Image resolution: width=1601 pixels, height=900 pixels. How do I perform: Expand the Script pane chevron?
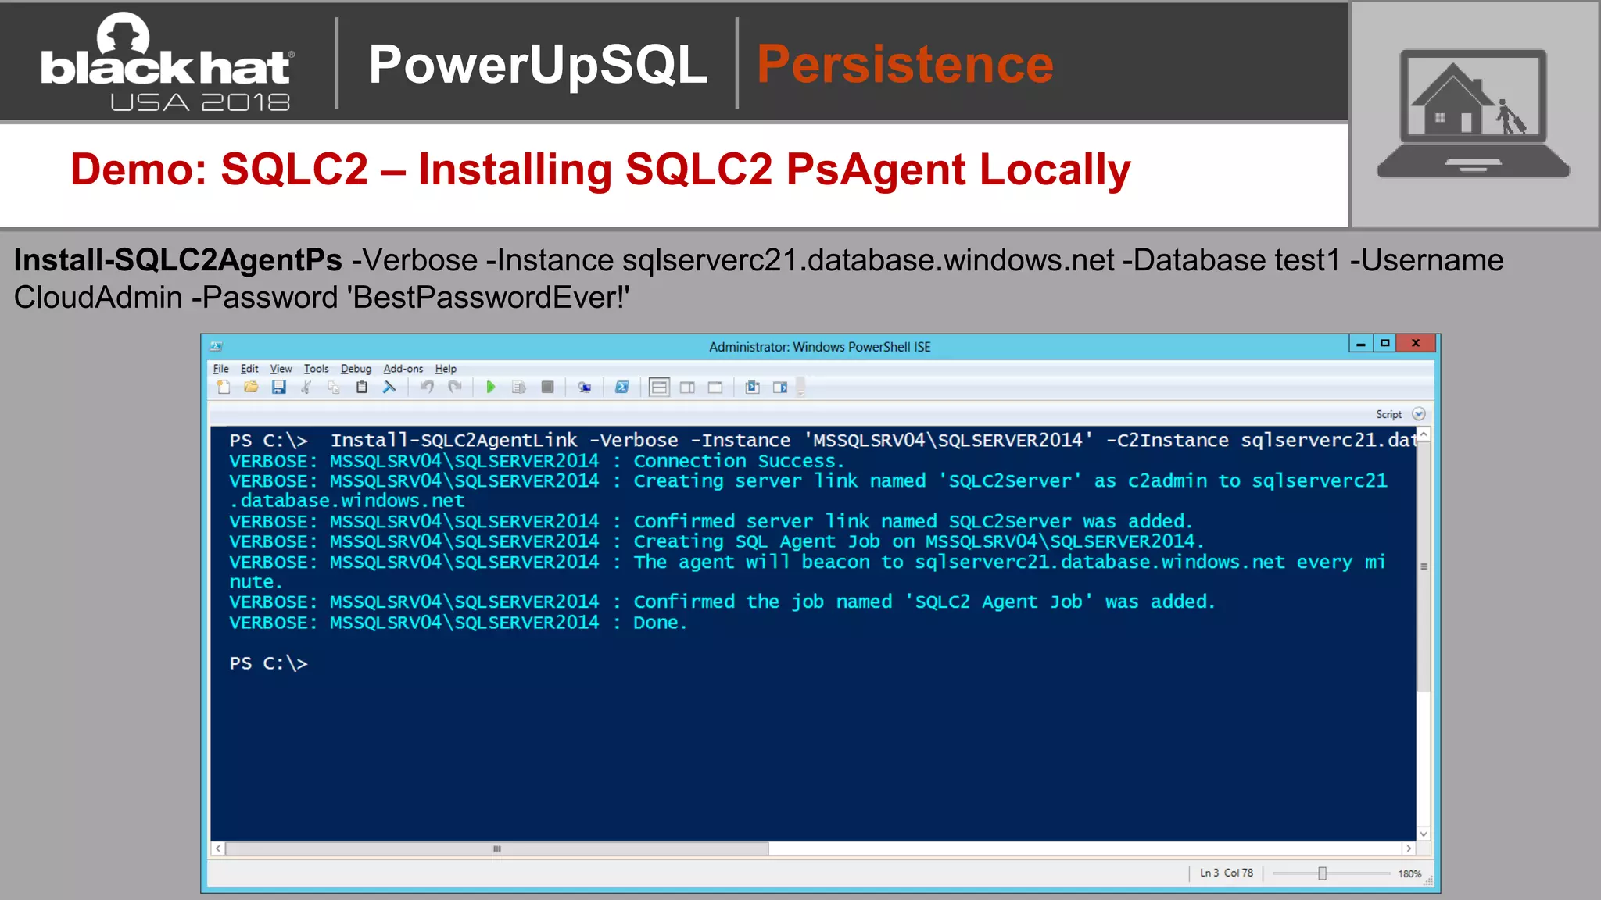[1419, 414]
